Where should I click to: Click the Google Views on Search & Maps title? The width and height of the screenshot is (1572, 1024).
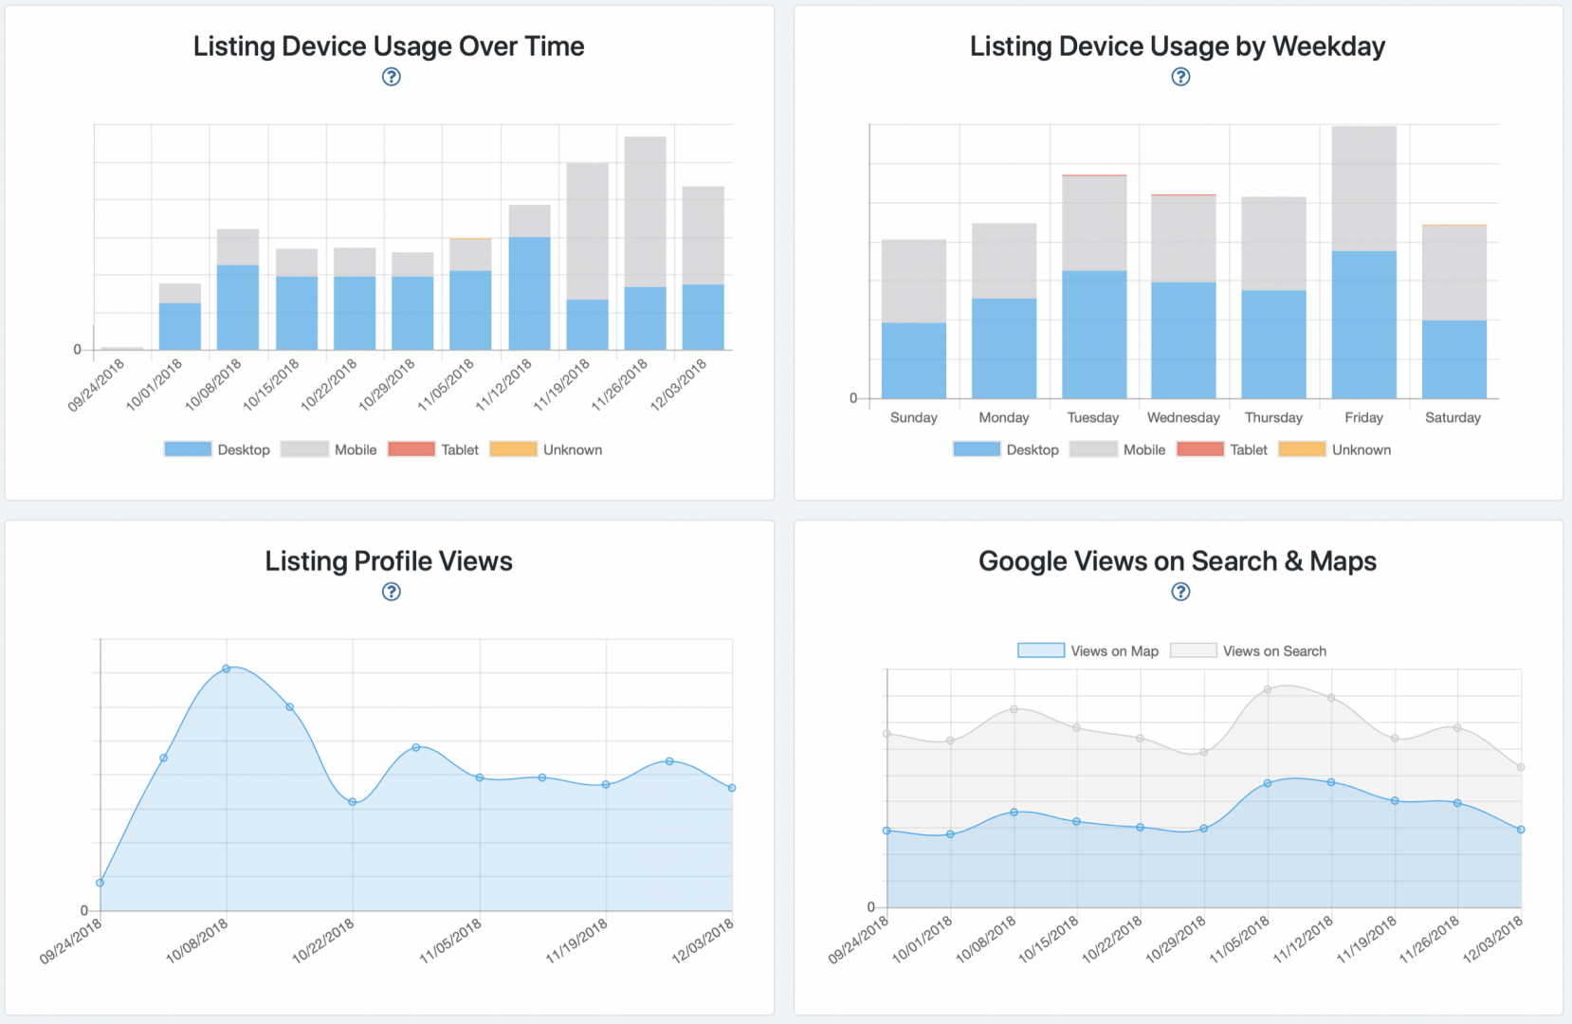click(x=1178, y=561)
